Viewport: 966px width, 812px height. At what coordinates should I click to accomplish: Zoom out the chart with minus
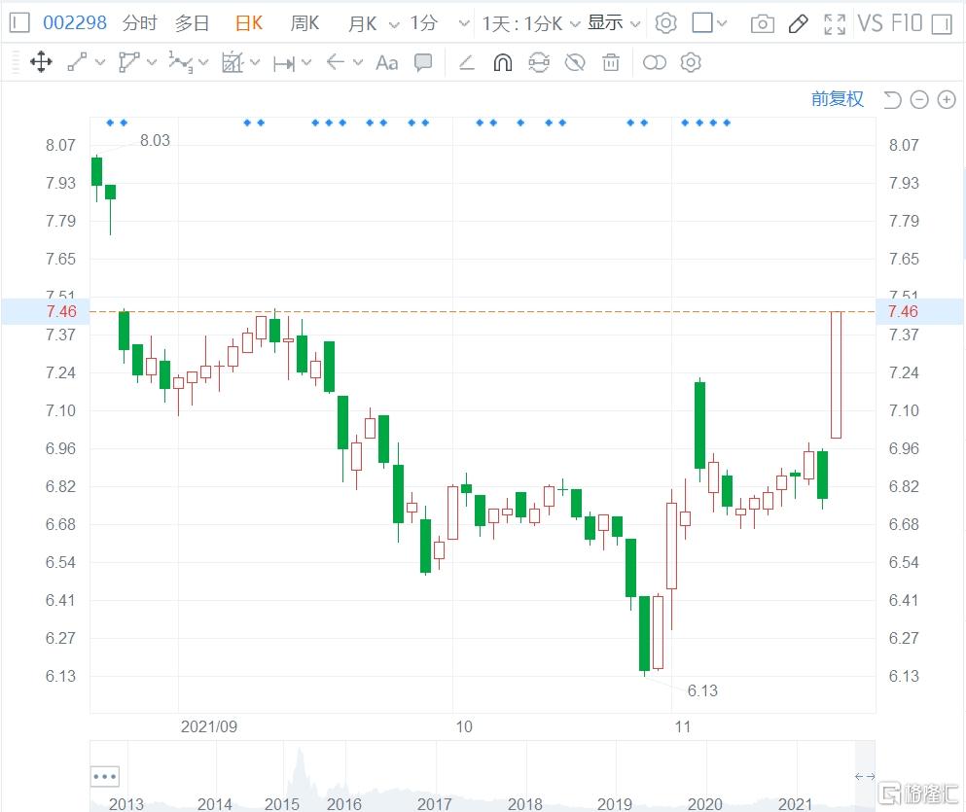coord(919,99)
